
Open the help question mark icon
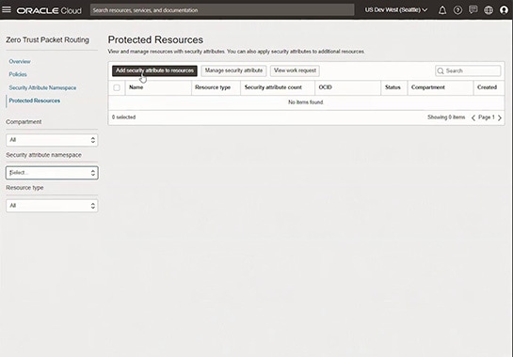tap(457, 10)
